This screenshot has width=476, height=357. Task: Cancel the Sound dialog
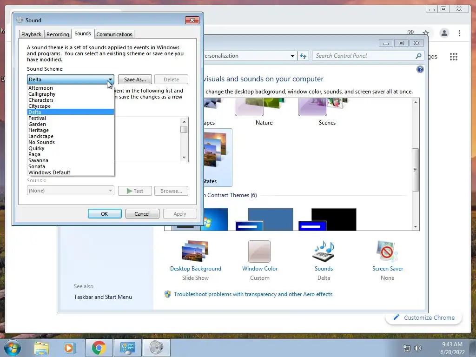pyautogui.click(x=142, y=214)
